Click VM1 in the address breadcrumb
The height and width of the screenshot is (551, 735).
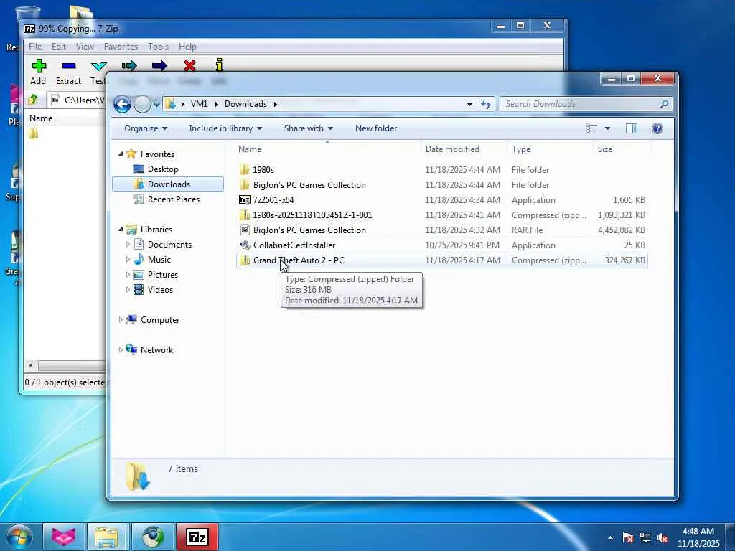point(200,104)
